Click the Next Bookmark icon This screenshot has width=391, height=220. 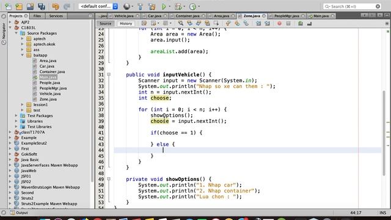237,23
